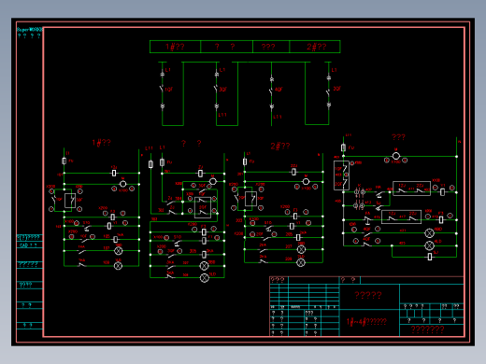Image resolution: width=486 pixels, height=364 pixels.
Task: Click the SuperWORKS label at the top left
Action: tap(29, 30)
